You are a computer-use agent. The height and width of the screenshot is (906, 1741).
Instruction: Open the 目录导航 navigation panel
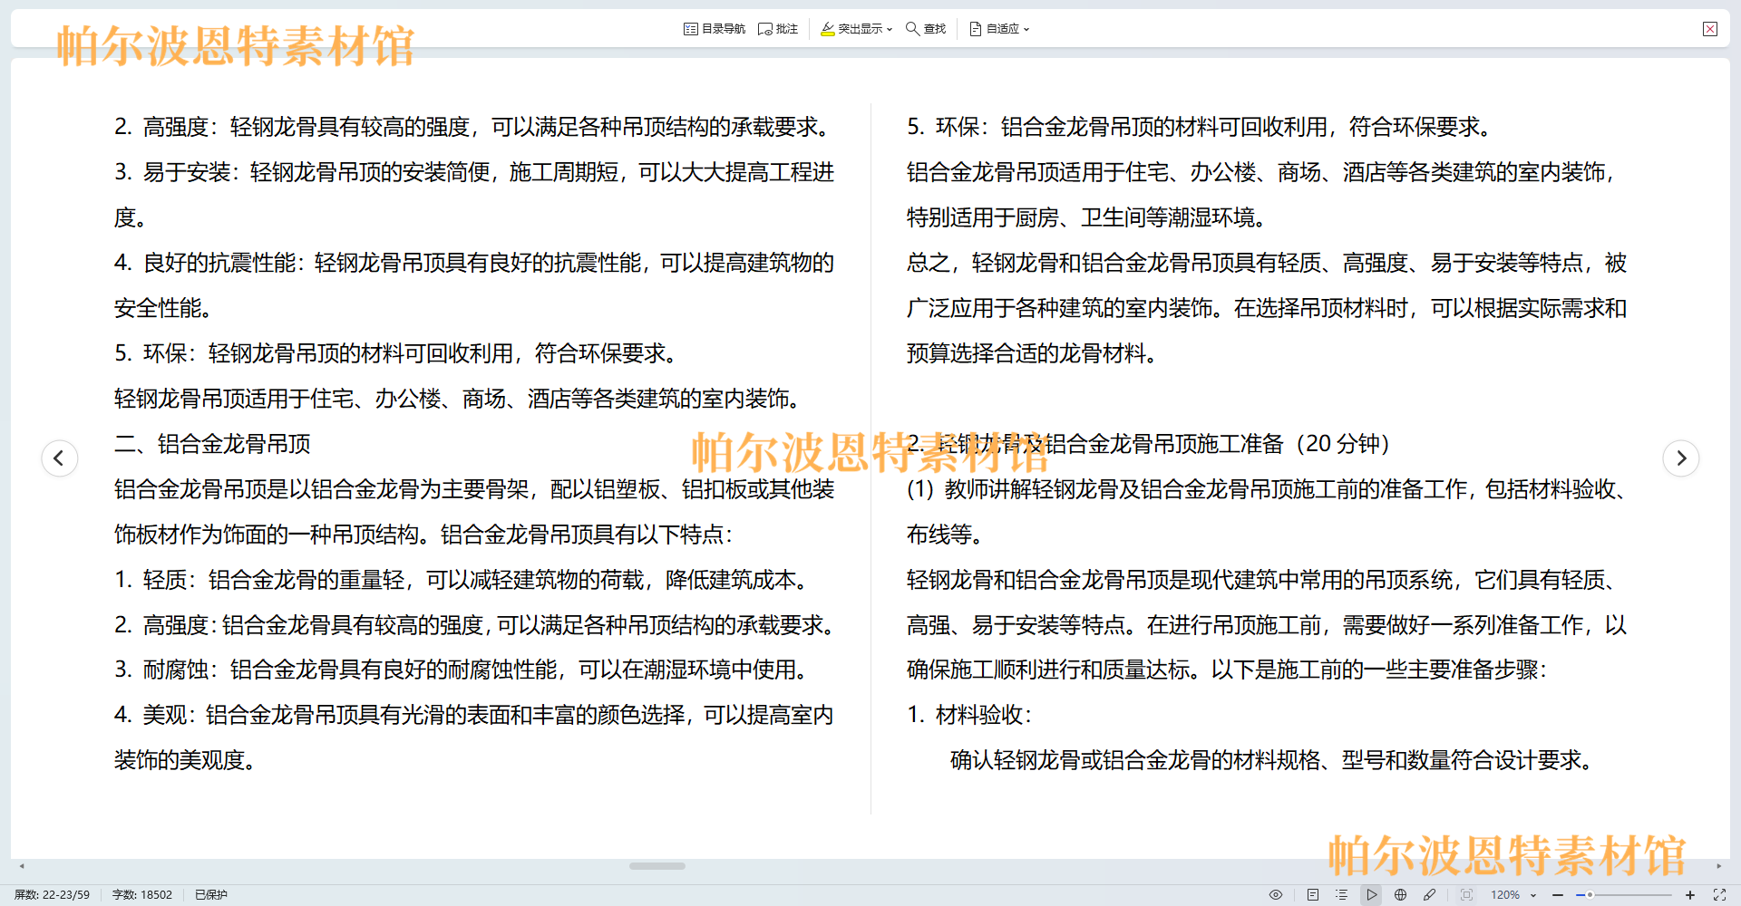(x=715, y=29)
